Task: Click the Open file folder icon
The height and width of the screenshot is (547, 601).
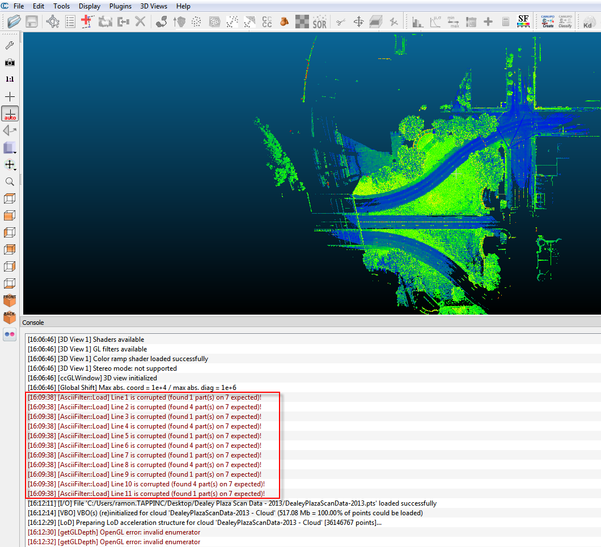Action: pyautogui.click(x=14, y=22)
